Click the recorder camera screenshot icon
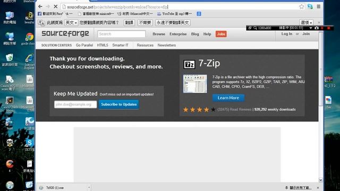This screenshot has width=340, height=191. point(317,28)
